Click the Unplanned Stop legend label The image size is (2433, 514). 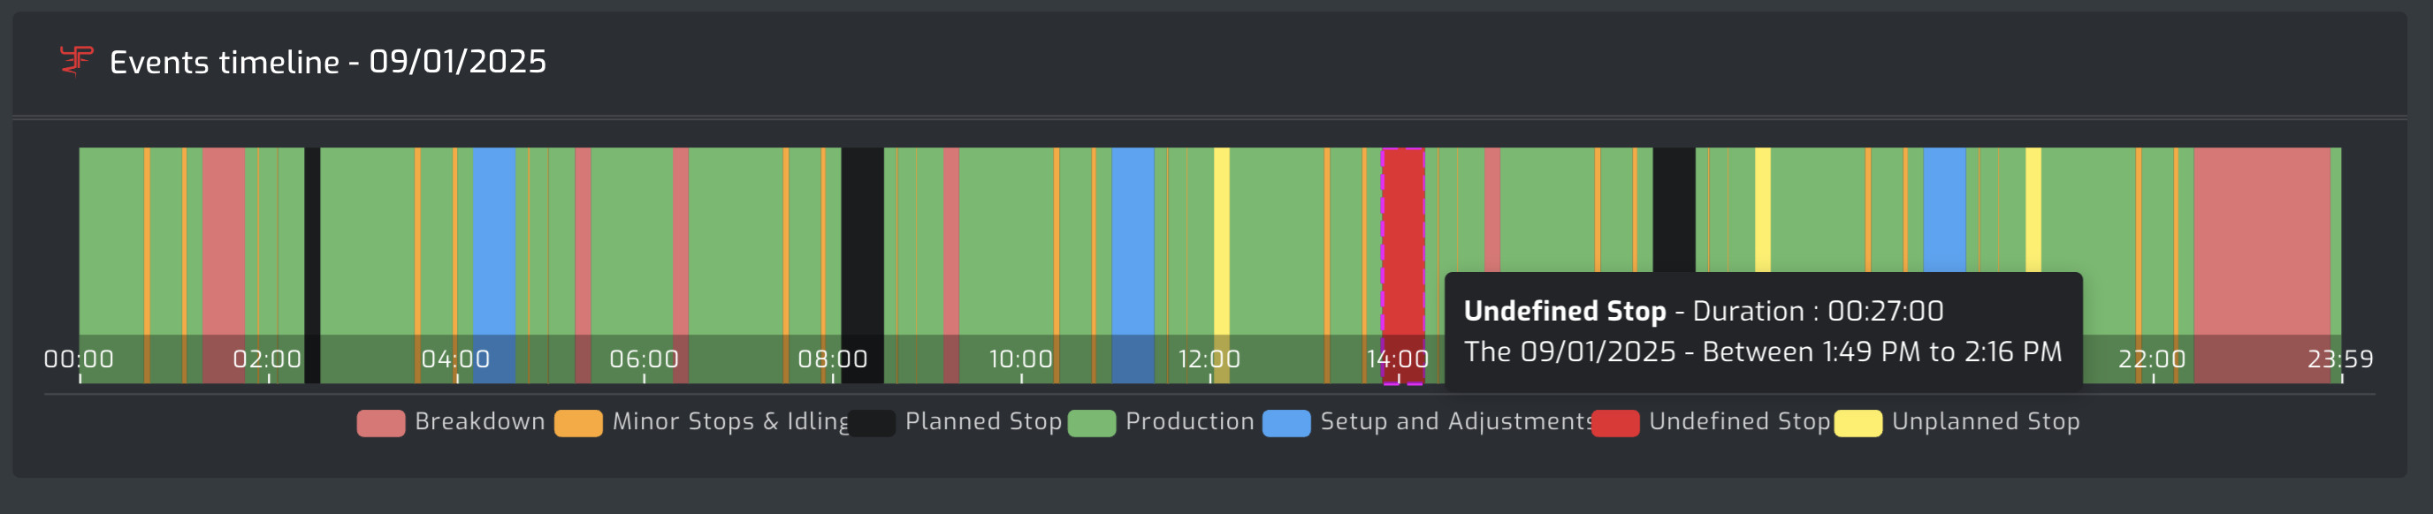1986,421
